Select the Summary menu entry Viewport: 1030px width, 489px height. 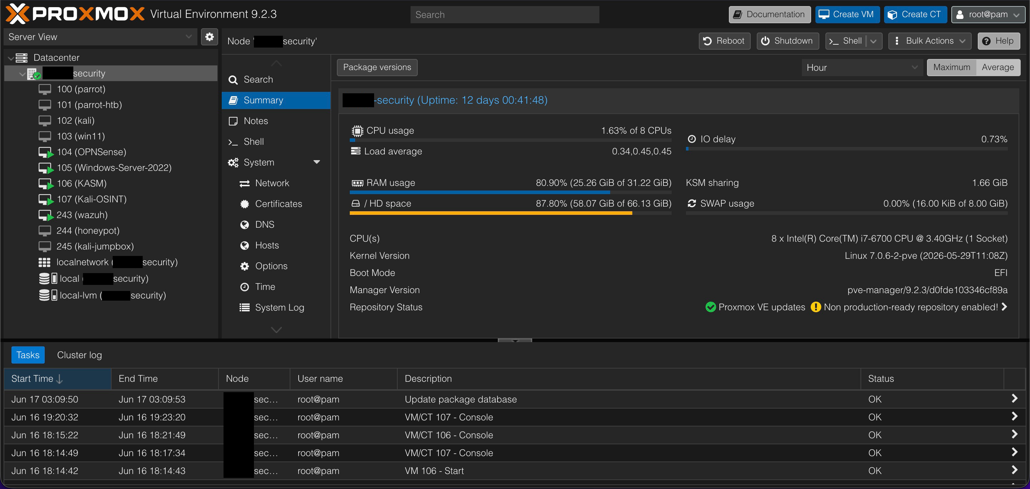coord(276,100)
